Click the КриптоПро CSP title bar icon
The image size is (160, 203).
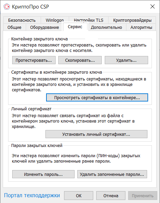[x=6, y=6]
